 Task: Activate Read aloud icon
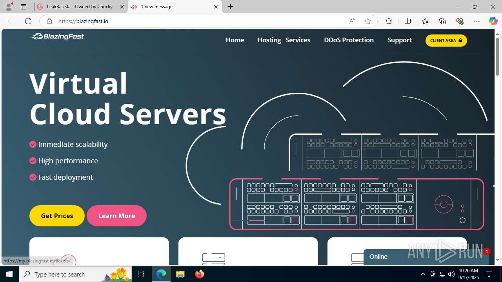click(352, 21)
